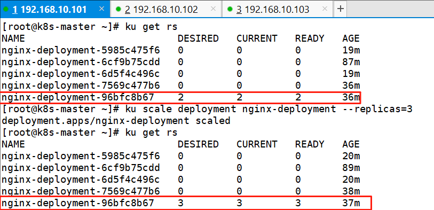Click READY header in the first table
Screen dimensions: 434x210
point(310,38)
